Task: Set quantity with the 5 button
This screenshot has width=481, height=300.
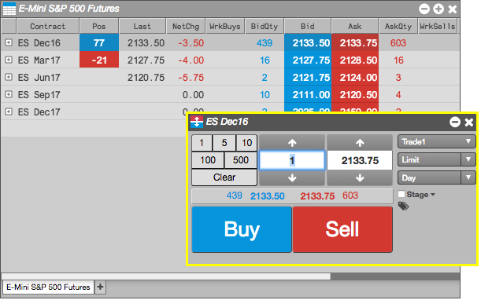Action: [x=224, y=143]
